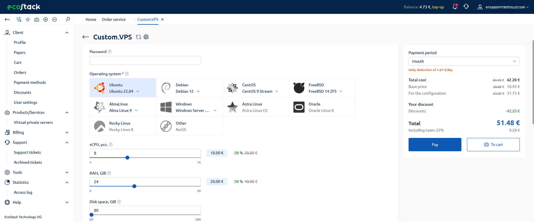The width and height of the screenshot is (534, 222).
Task: Click the user account avatar icon
Action: (x=480, y=7)
